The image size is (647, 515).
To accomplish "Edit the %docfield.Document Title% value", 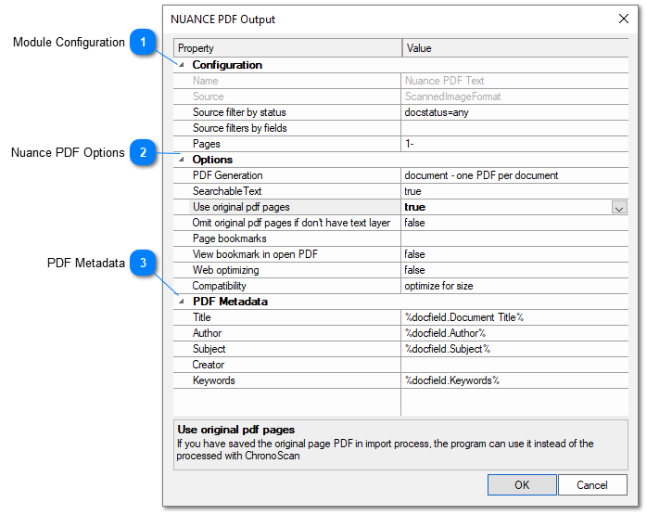I will [514, 317].
